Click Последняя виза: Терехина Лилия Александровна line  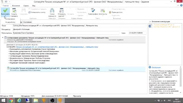pyautogui.click(x=29, y=60)
